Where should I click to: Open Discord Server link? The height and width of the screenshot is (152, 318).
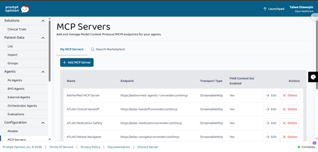(x=148, y=147)
